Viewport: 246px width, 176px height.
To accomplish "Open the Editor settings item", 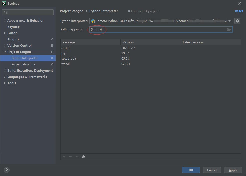I will click(x=12, y=33).
